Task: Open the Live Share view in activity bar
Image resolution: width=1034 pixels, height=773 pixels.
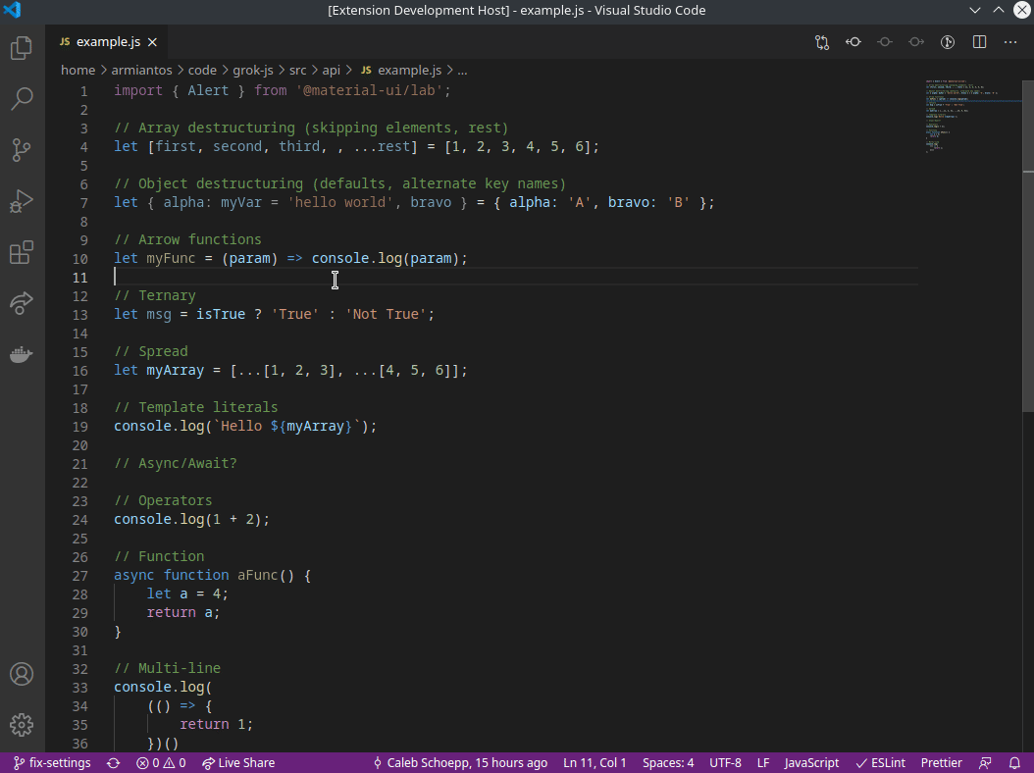Action: (22, 303)
